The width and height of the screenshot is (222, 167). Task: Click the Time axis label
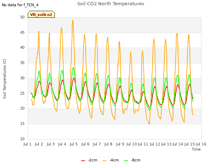[x=196, y=149]
